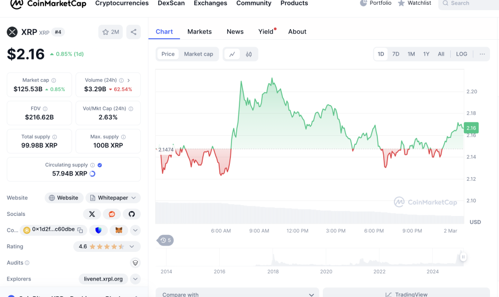
Task: Expand the Whitepaper dropdown
Action: tap(113, 198)
